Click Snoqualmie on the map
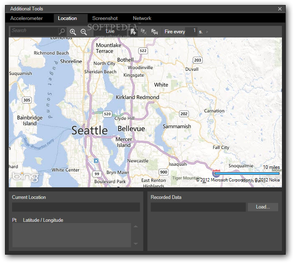The image size is (294, 263). (241, 166)
